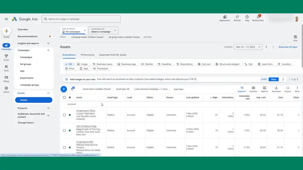Click the Refresh icon
This screenshot has width=303, height=170.
coord(237,17)
